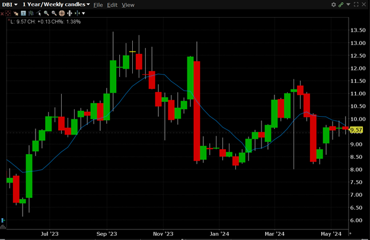Click the Nov '23 axis label
Viewport: 370px width, 240px height.
pos(163,234)
